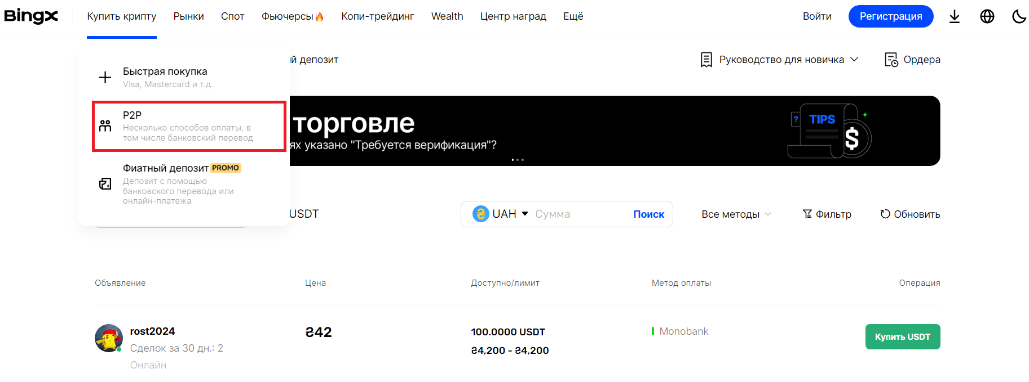This screenshot has width=1029, height=382.
Task: Expand Все методы payment dropdown
Action: (736, 214)
